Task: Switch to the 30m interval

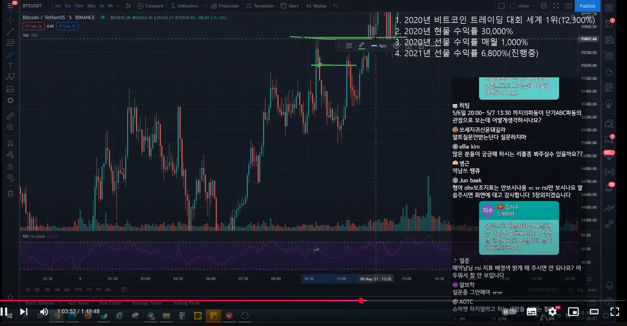Action: tap(91, 6)
